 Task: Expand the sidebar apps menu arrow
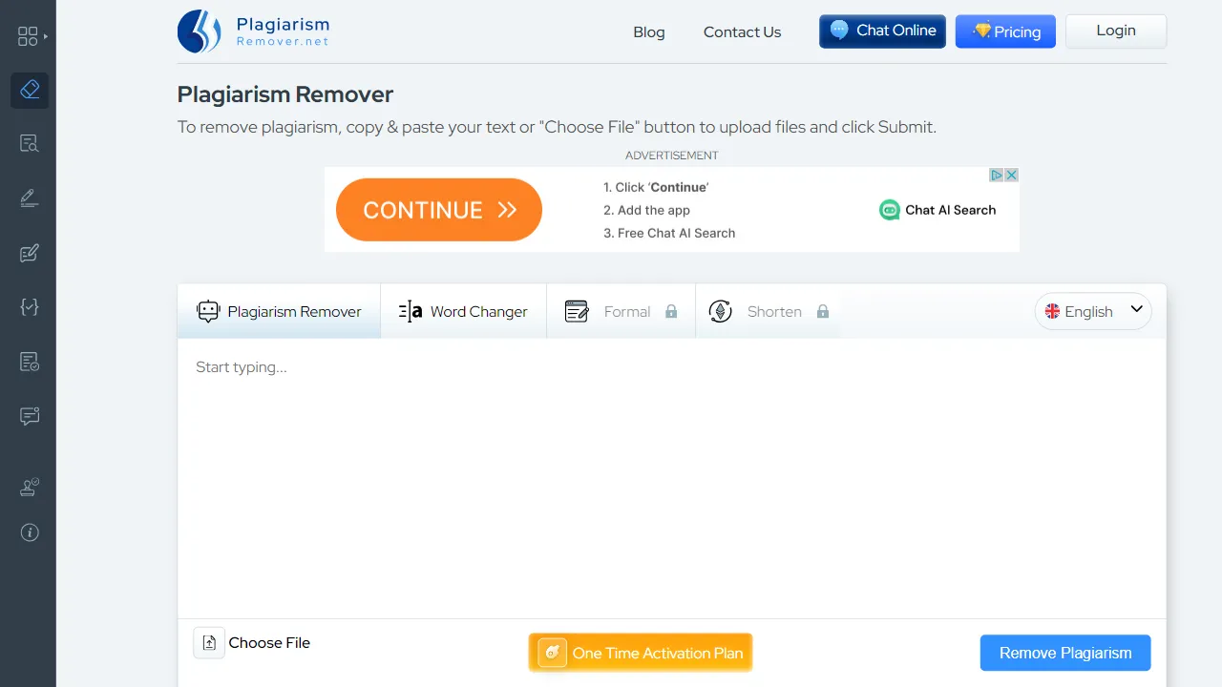46,36
